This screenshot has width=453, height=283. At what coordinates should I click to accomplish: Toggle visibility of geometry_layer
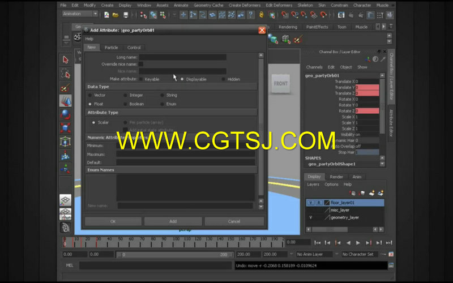[310, 217]
